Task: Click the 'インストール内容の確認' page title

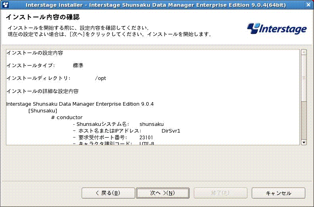Action: 43,17
